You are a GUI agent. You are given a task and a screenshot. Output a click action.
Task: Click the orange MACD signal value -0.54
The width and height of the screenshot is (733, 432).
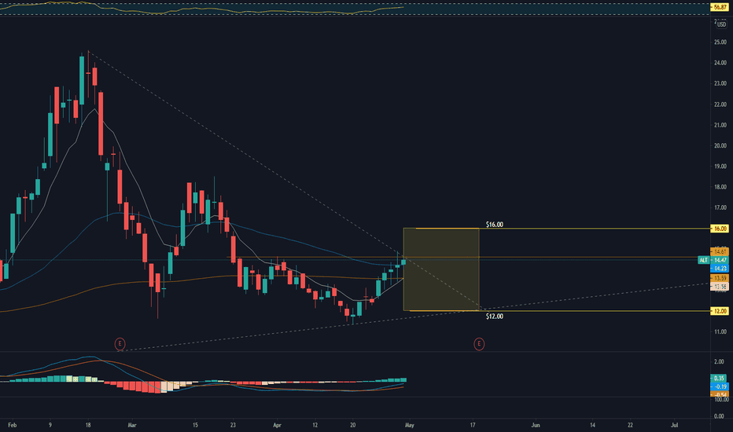pos(720,394)
